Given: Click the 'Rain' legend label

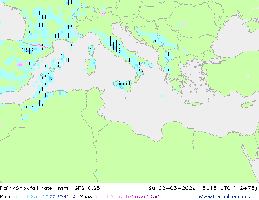Looking at the screenshot, I should 5,197.
